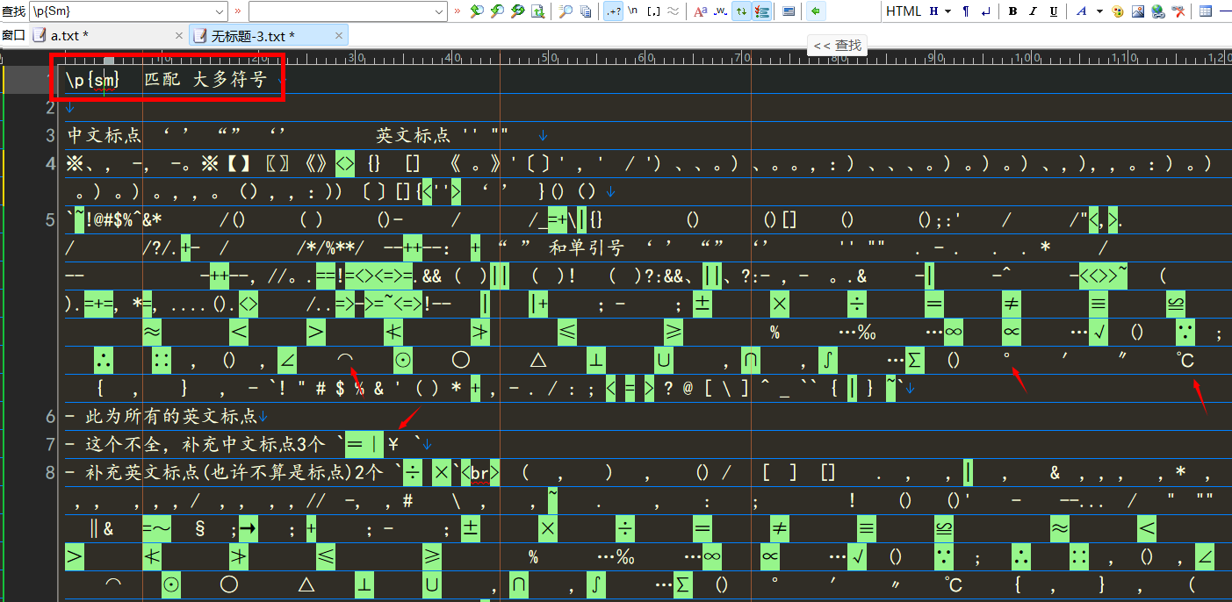Expand the find box \p{Sm} history dropdown
This screenshot has width=1232, height=602.
[x=220, y=11]
